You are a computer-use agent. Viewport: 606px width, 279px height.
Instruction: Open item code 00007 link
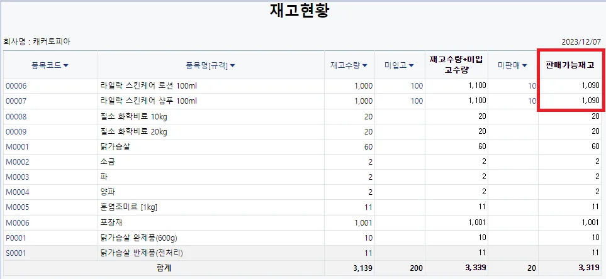[16, 101]
